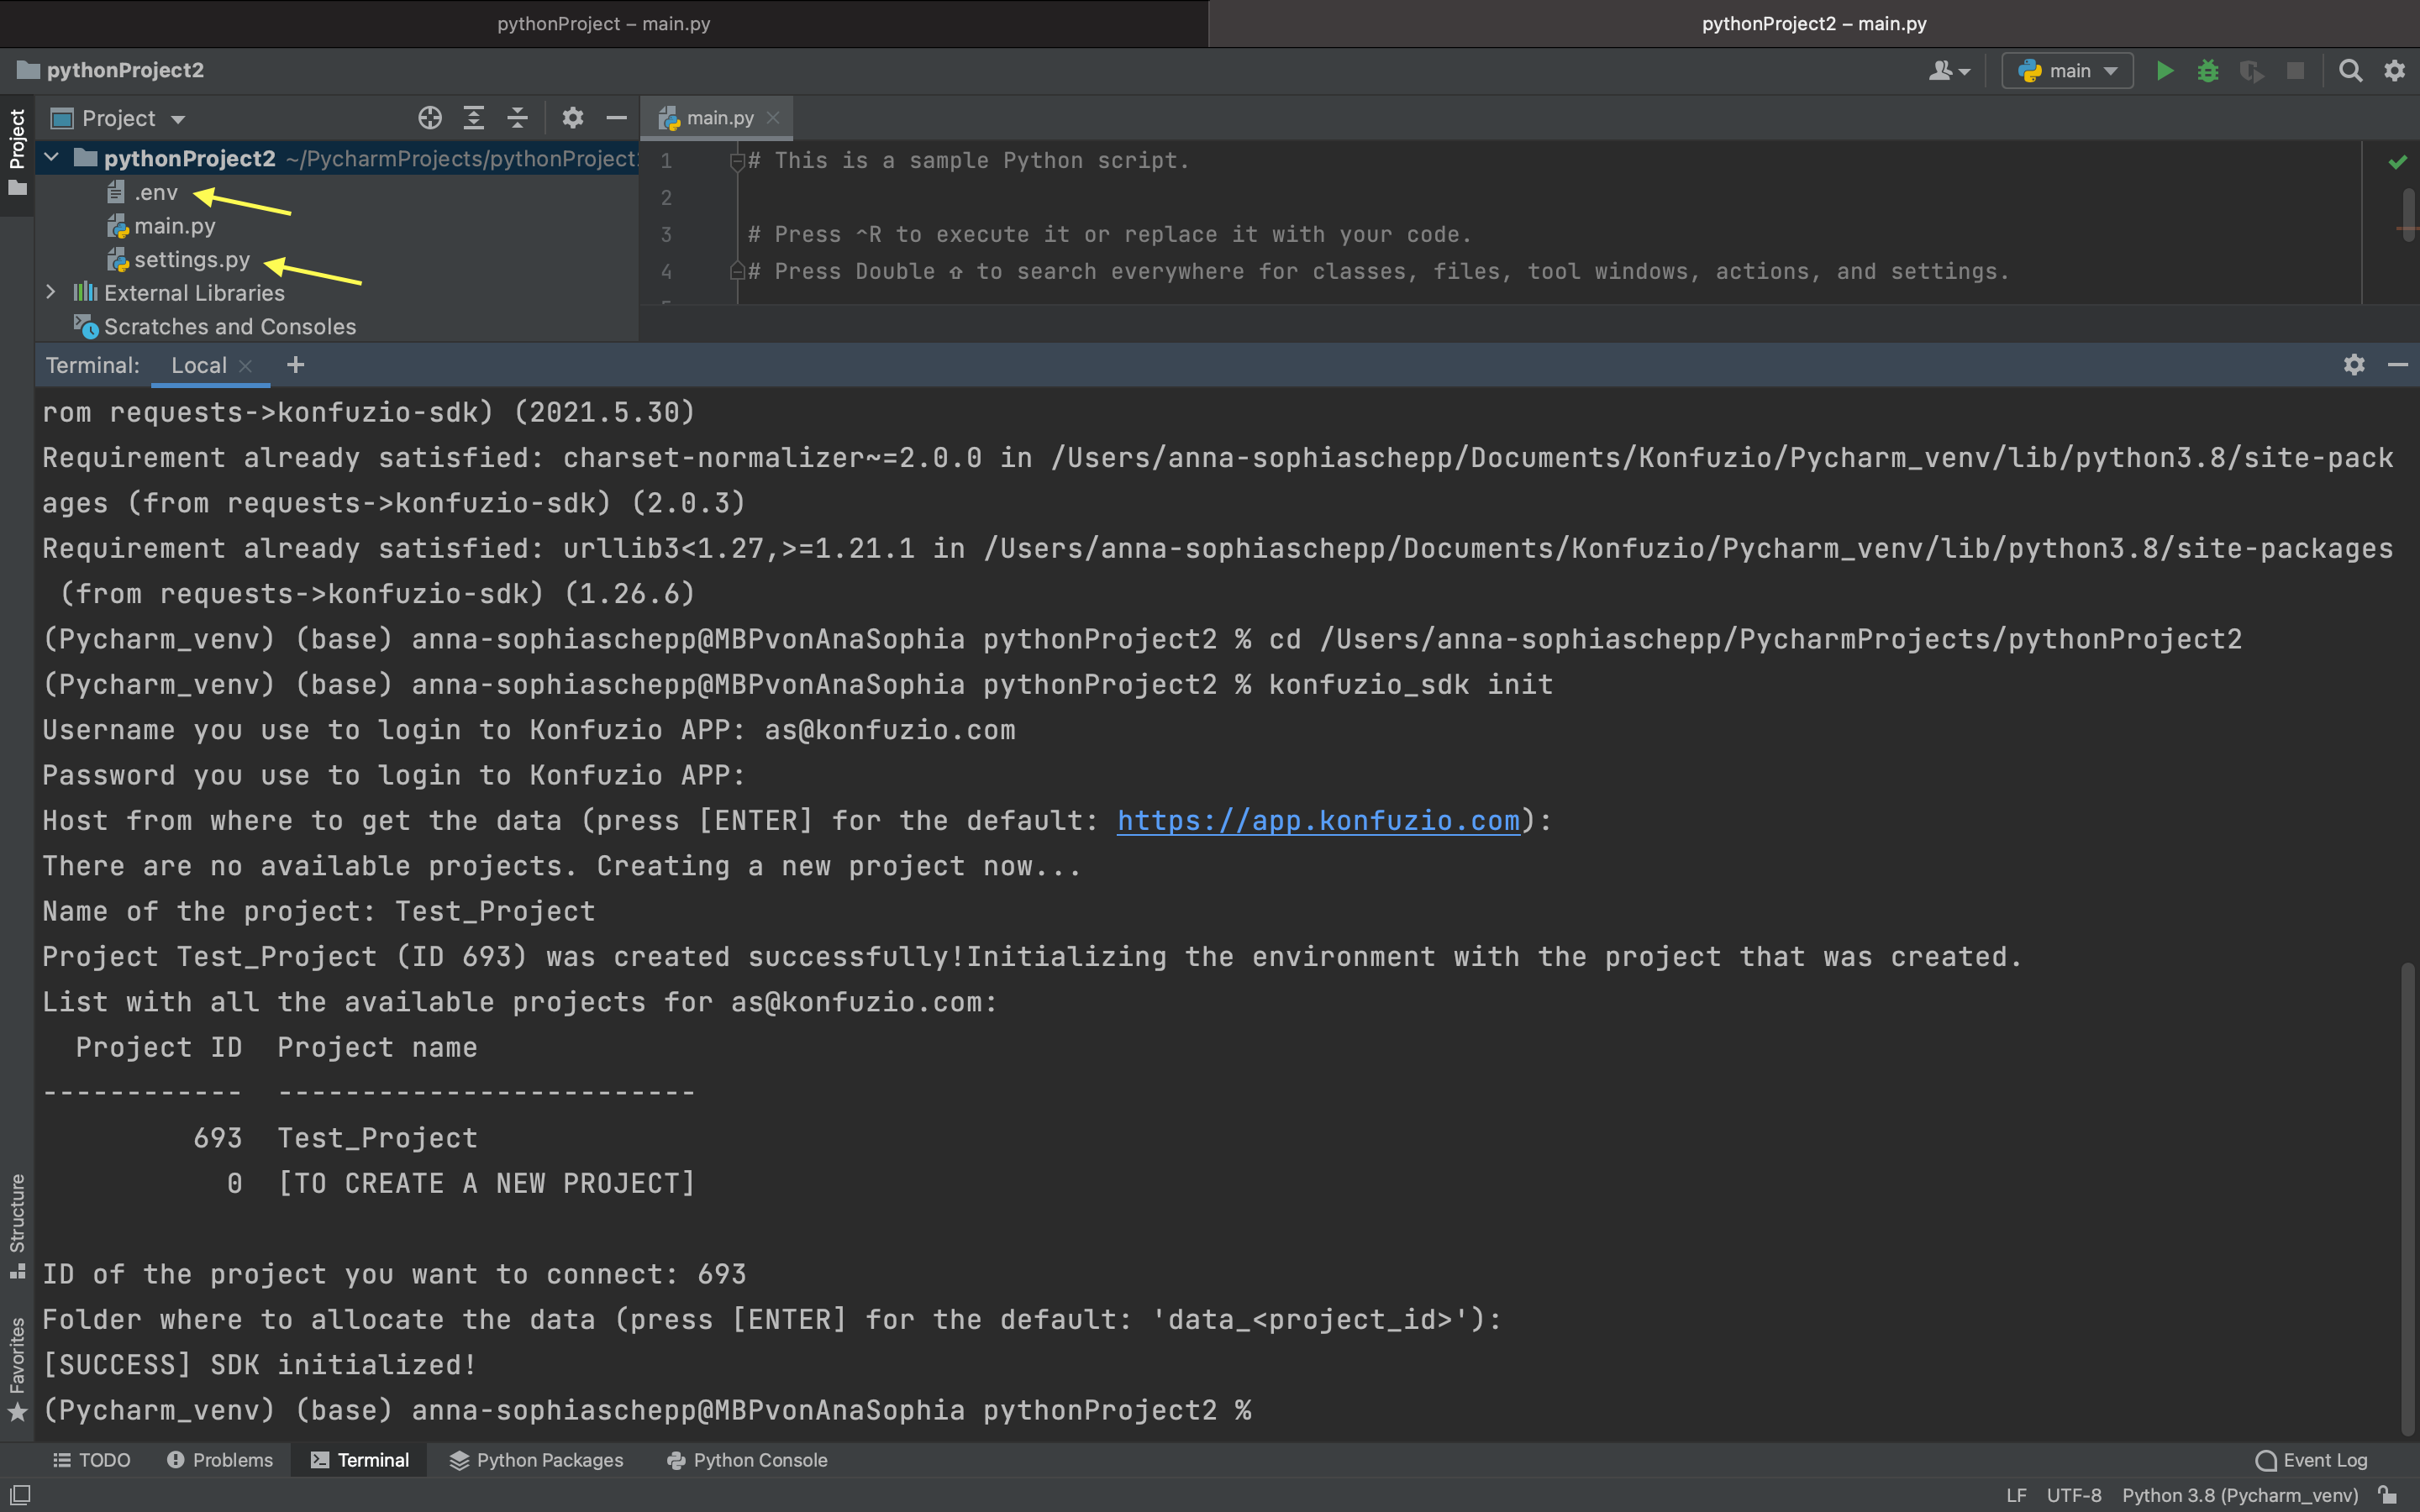Click the terminal vertical scrollbar
The height and width of the screenshot is (1512, 2420).
(x=2409, y=1198)
